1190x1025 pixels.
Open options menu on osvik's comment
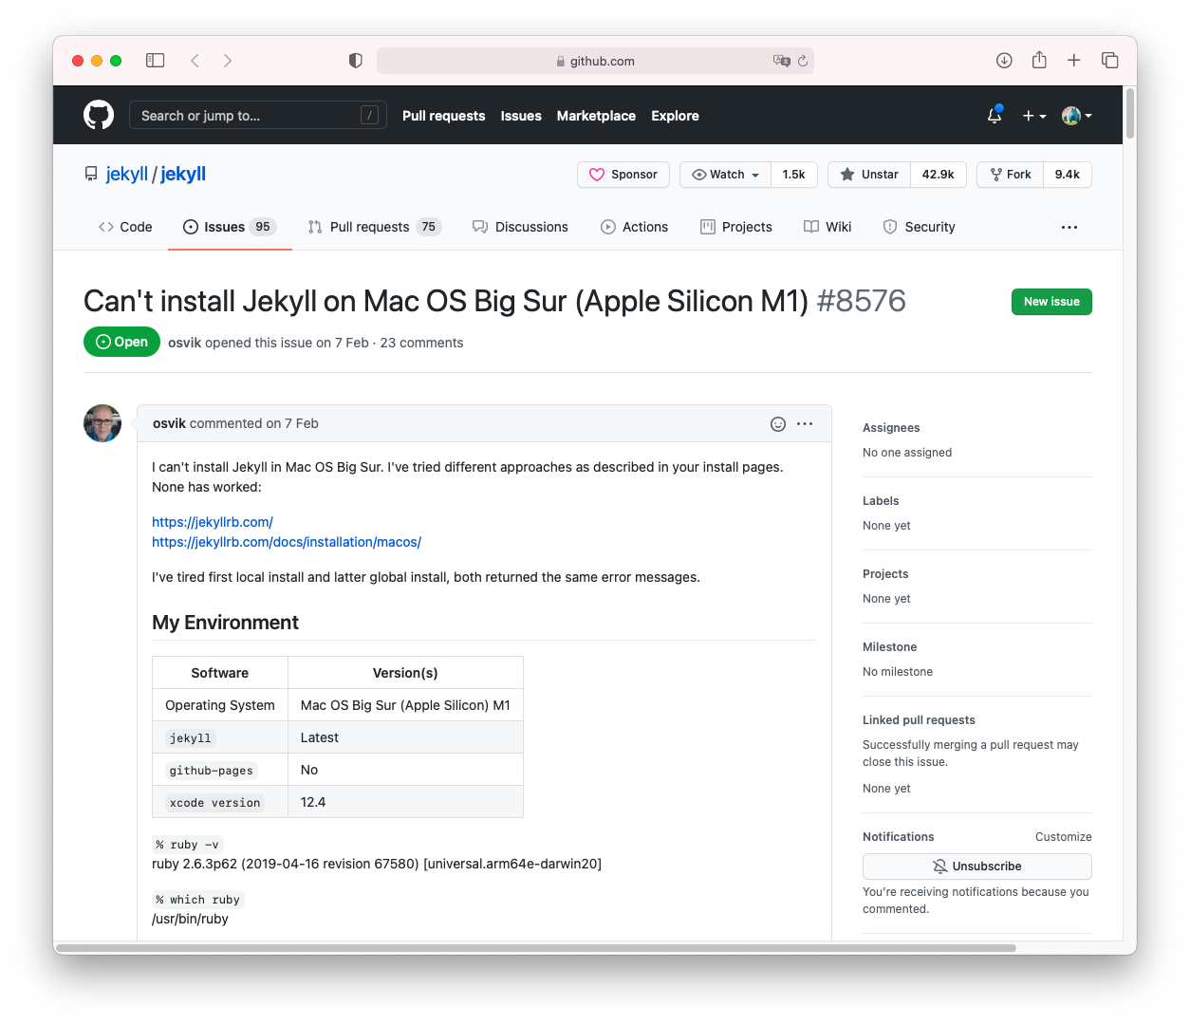click(x=805, y=424)
